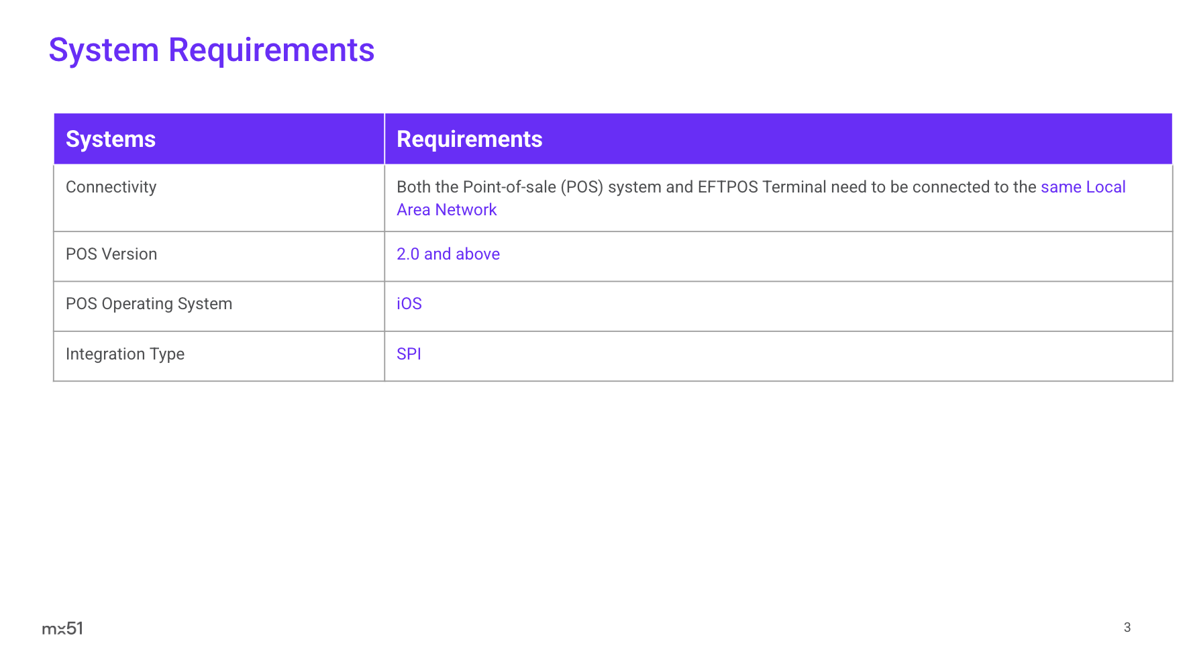Click the purple "same Local" text
This screenshot has width=1189, height=660.
coord(1082,187)
